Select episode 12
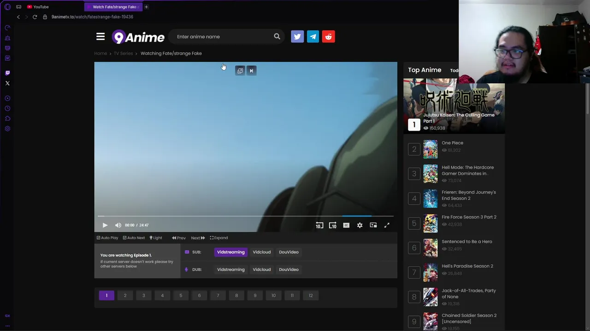This screenshot has width=590, height=331. tap(311, 296)
